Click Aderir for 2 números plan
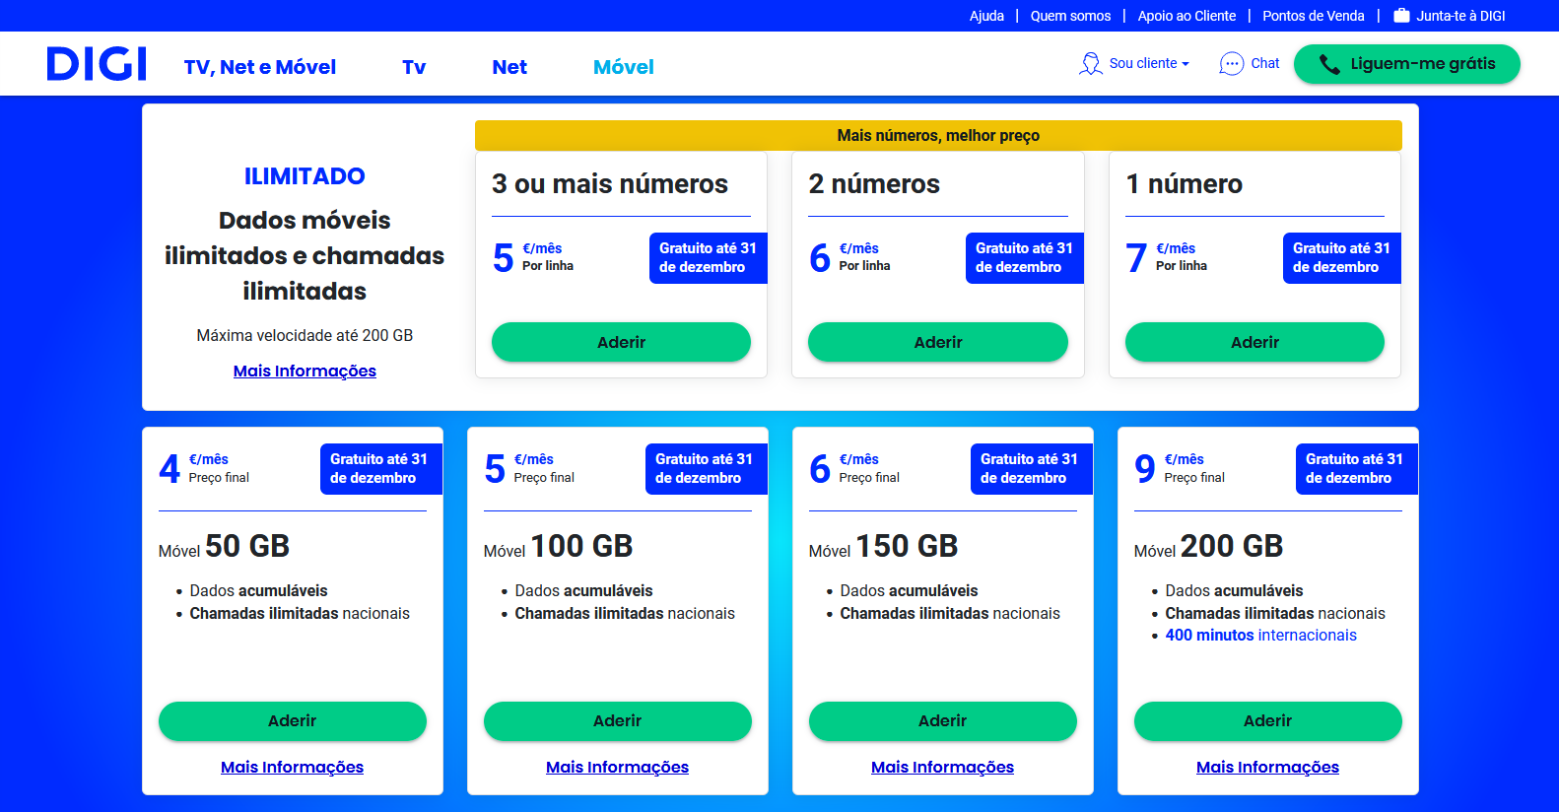The height and width of the screenshot is (812, 1559). 938,342
